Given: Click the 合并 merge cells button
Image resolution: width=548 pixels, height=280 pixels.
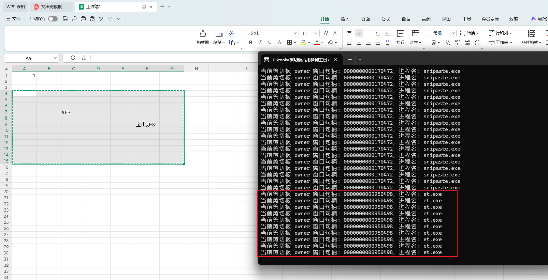Looking at the screenshot, I should (x=416, y=37).
